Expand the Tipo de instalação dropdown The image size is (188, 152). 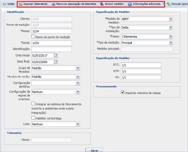tap(171, 27)
